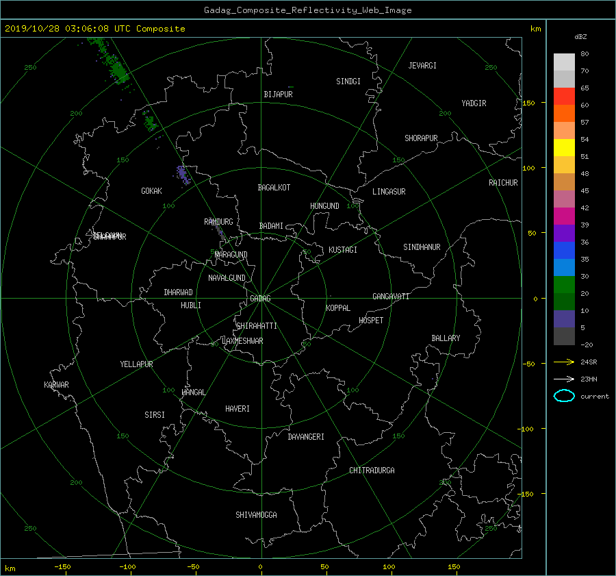Select the magenta 42 dBZ color swatch
This screenshot has height=576, width=616.
click(564, 216)
